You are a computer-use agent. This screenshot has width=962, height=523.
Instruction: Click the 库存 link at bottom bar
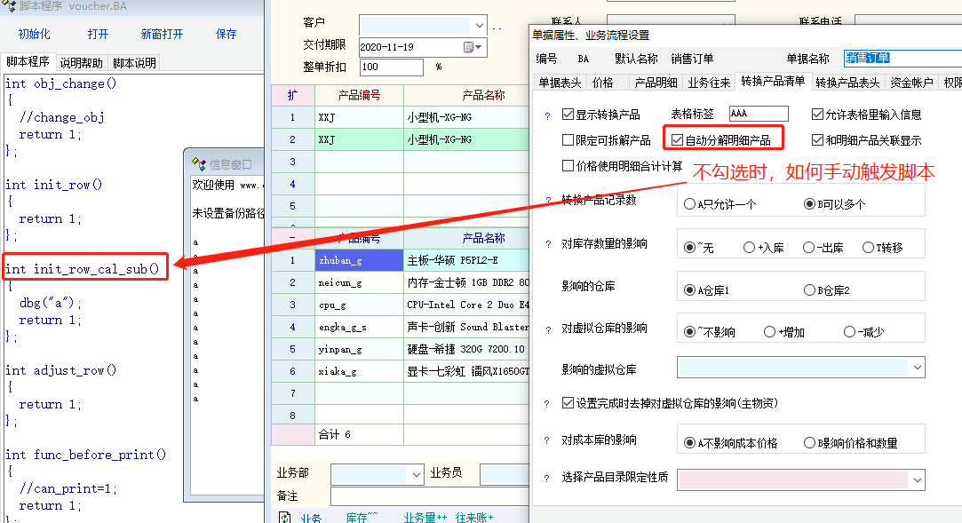coord(361,517)
